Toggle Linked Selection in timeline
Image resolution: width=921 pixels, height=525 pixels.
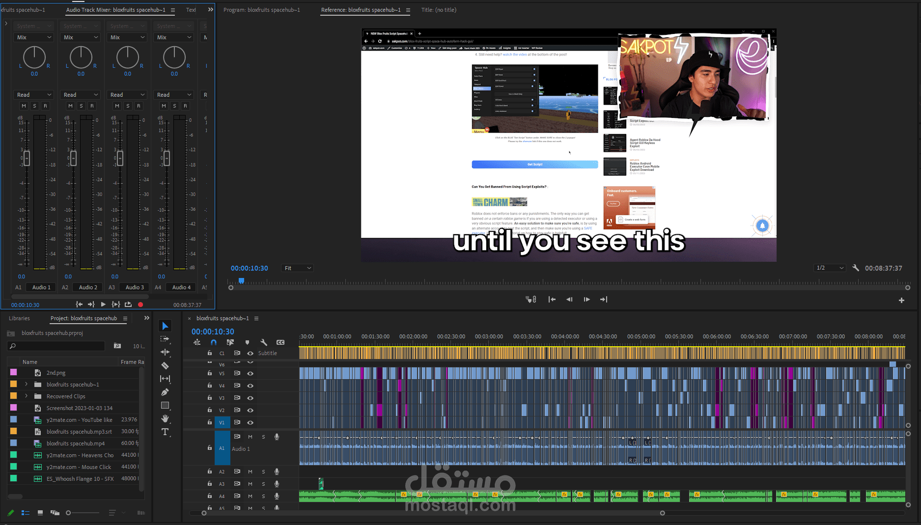click(x=230, y=342)
